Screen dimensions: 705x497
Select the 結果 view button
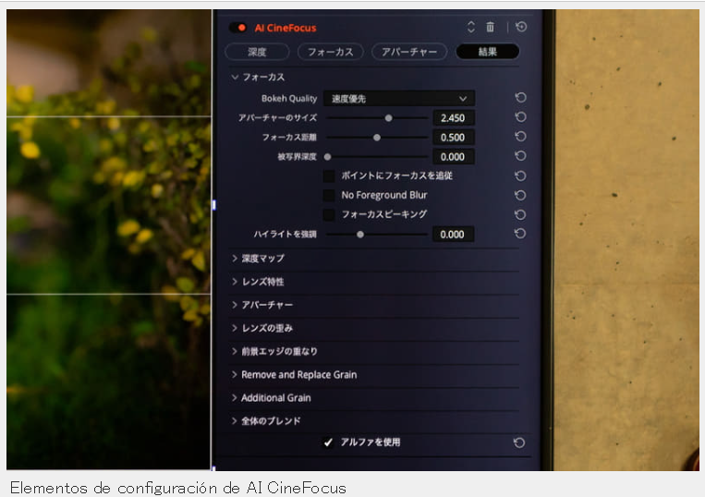[487, 52]
